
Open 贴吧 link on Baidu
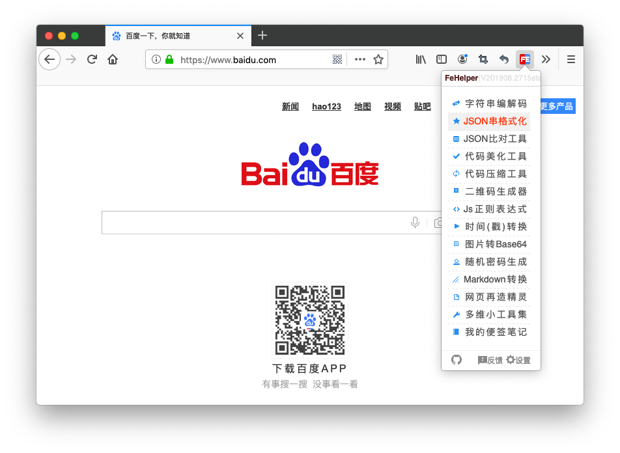tap(422, 106)
